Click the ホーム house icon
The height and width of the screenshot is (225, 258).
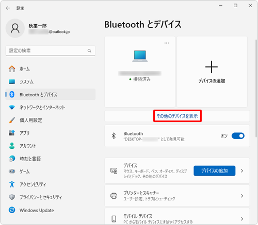pyautogui.click(x=12, y=69)
